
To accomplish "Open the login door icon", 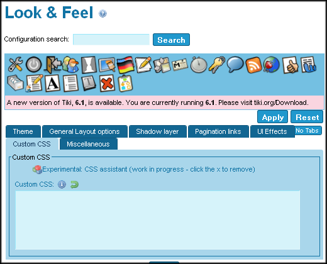I will [52, 65].
